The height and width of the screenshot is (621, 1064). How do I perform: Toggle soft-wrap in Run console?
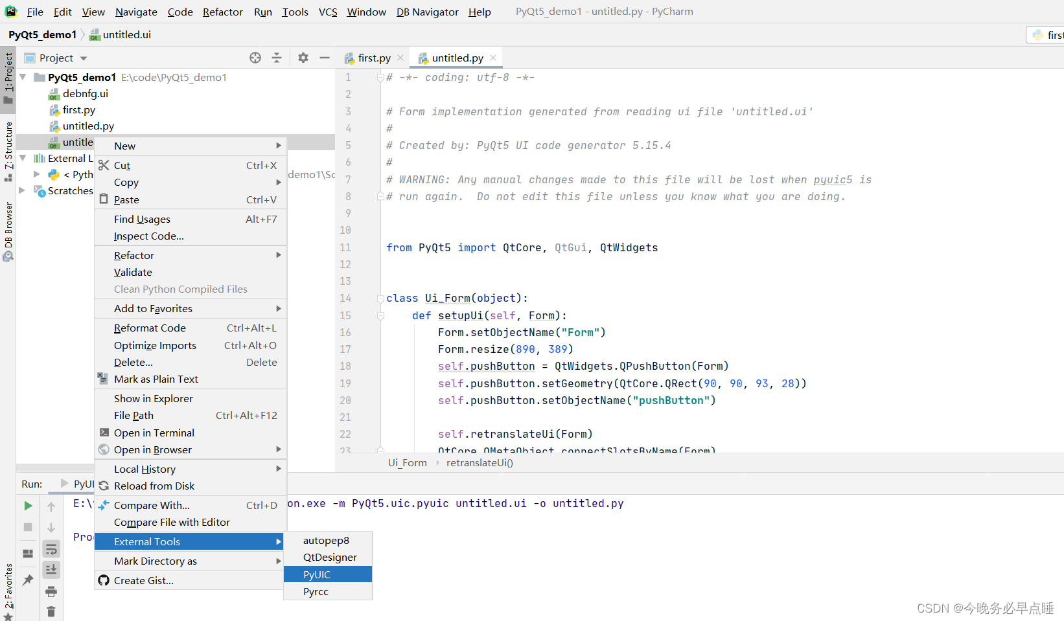(x=51, y=549)
